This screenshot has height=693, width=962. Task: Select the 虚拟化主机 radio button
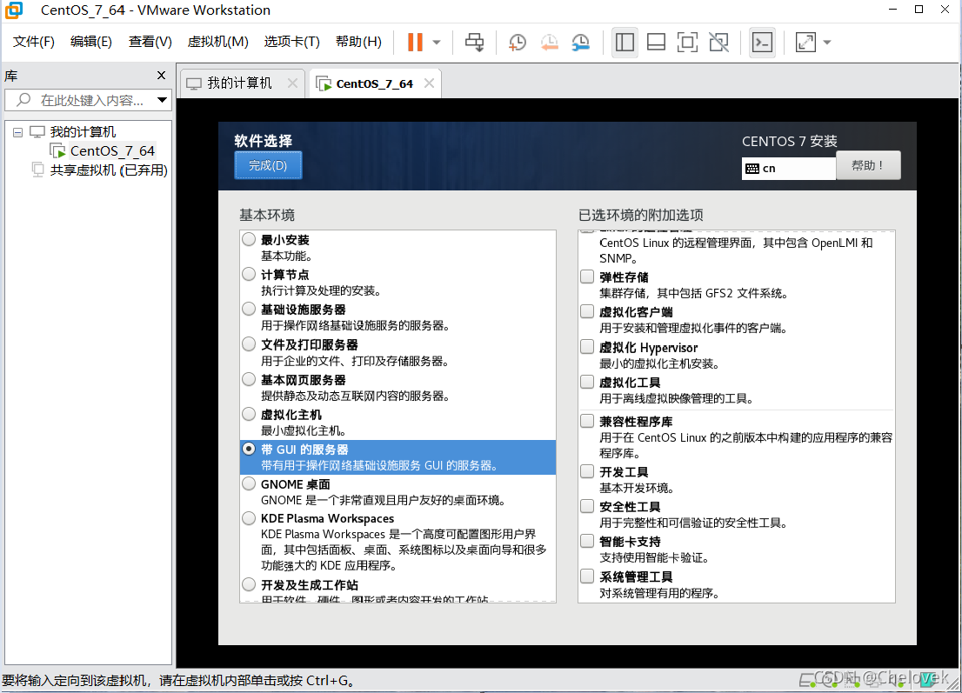click(x=249, y=414)
